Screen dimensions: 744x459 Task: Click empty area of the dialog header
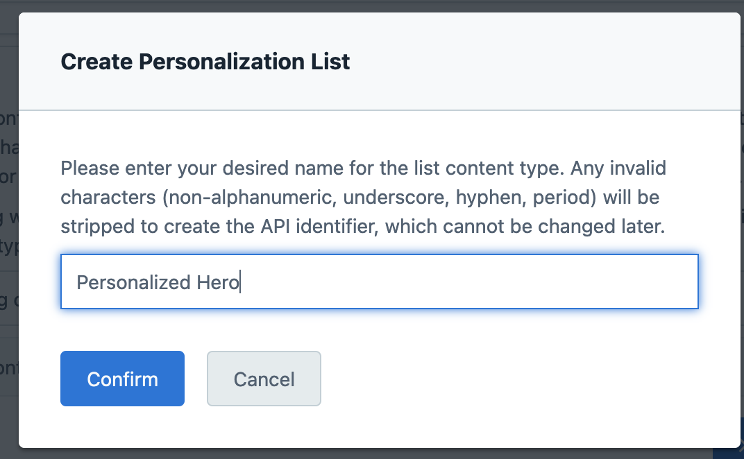coord(541,62)
